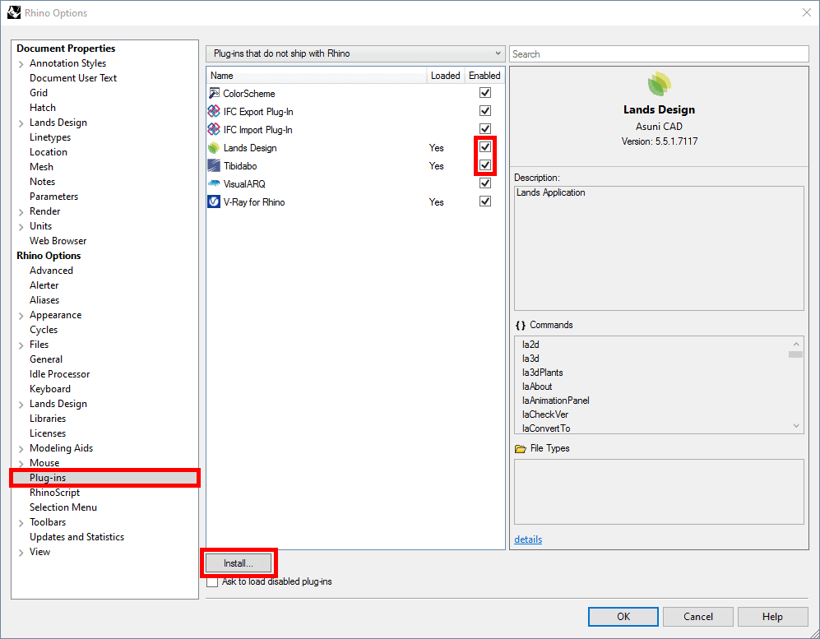Select the la2d command entry
Viewport: 820px width, 639px height.
tap(530, 345)
